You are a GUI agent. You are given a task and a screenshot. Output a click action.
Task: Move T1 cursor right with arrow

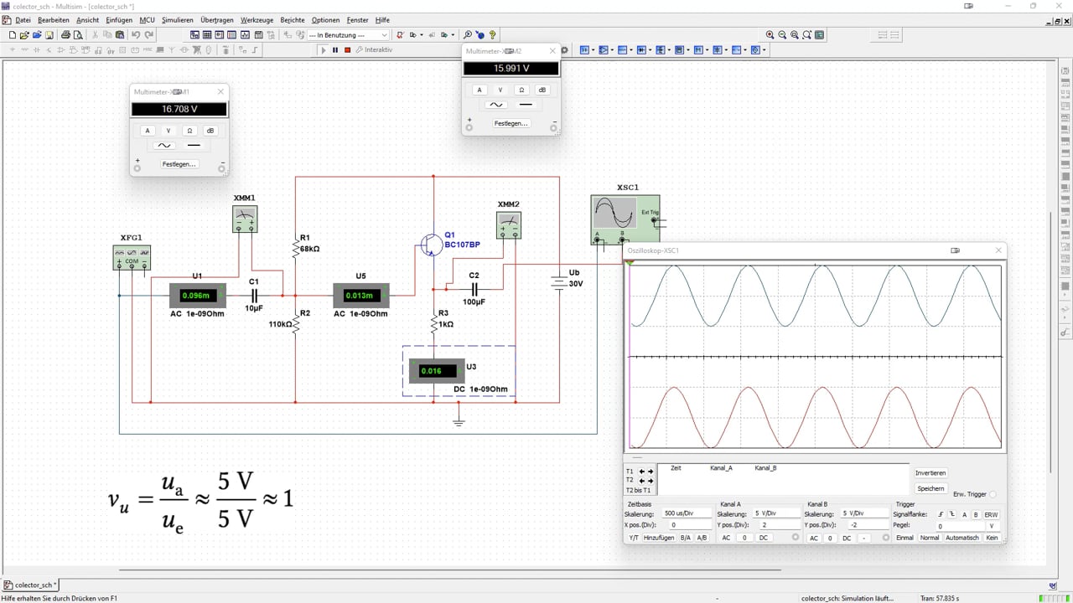click(x=651, y=472)
